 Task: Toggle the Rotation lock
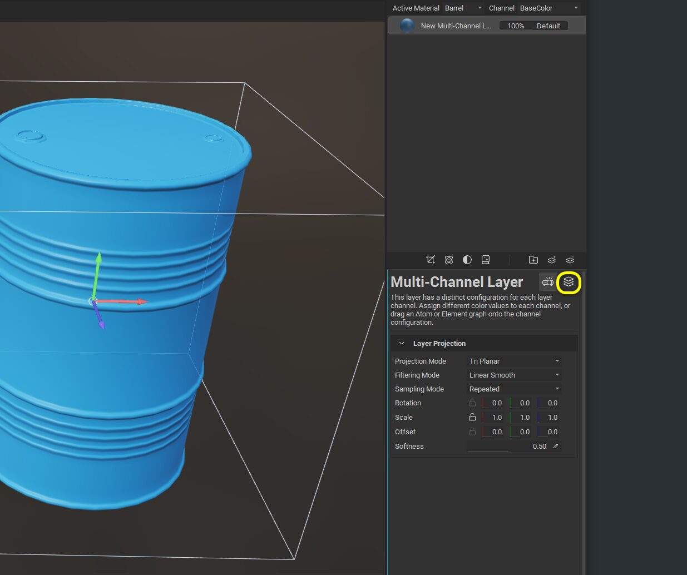(472, 403)
